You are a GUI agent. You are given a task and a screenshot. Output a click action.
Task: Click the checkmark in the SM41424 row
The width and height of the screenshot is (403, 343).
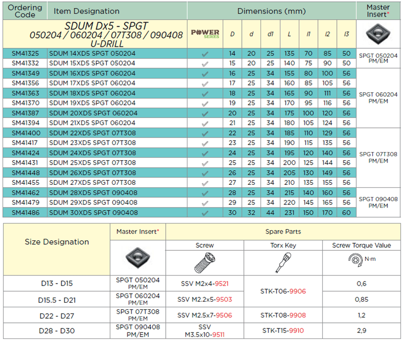coord(205,154)
